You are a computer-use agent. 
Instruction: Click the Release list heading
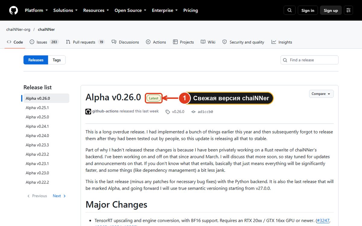(x=38, y=87)
